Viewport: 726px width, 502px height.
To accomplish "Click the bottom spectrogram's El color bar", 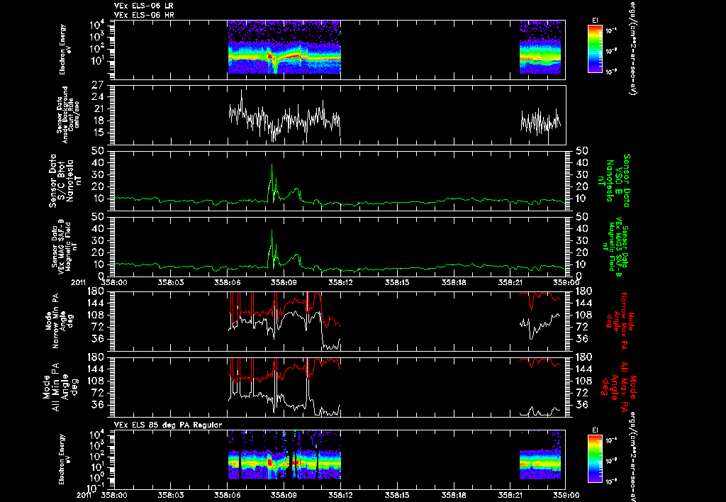I will pos(595,459).
